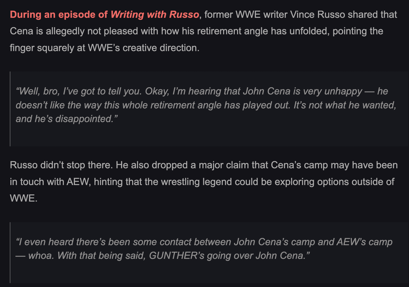Click 'AEW's camp' in second quote
Viewport: 409px width, 287px height.
pyautogui.click(x=364, y=242)
